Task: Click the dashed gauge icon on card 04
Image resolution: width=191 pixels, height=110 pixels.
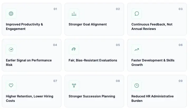Action: pyautogui.click(x=11, y=50)
